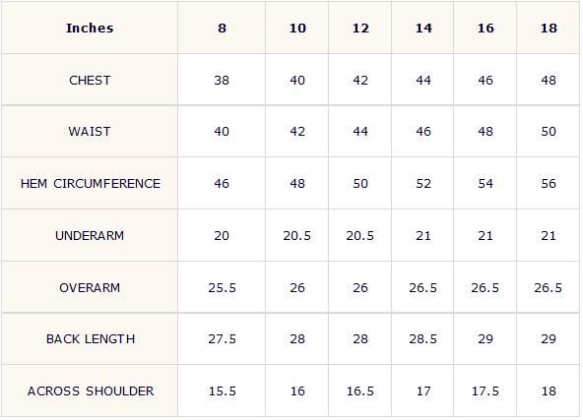
Task: Select the size 12 column header
Action: (360, 29)
